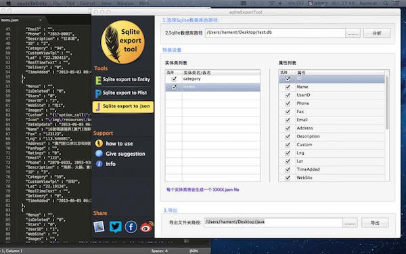Click the battery status icon

pos(300,3)
